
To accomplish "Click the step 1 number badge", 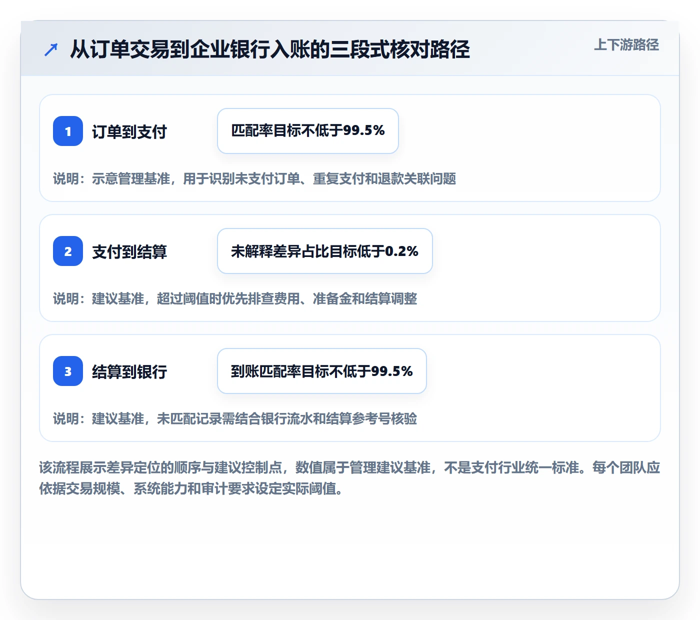I will click(68, 131).
